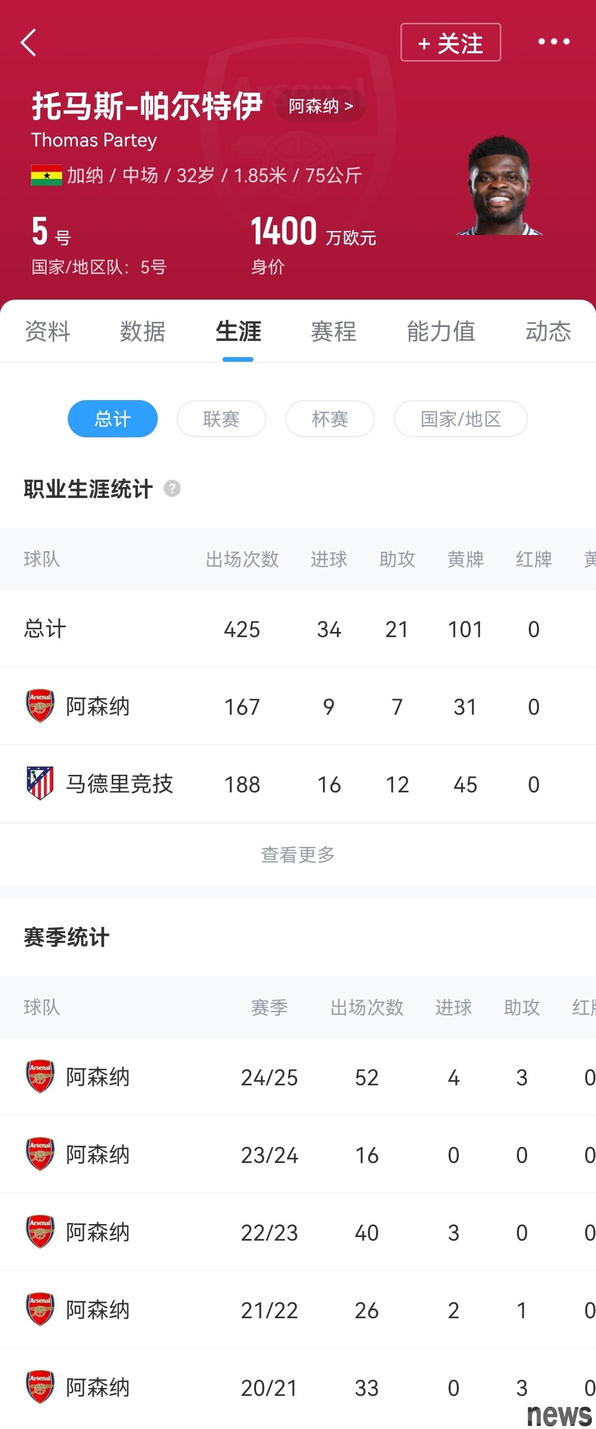
Task: Tap the Atlético Madrid crest icon
Action: 40,783
